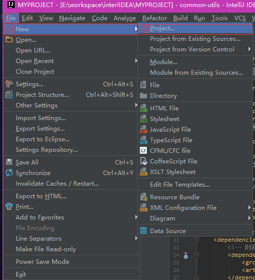The width and height of the screenshot is (255, 280).
Task: Expand the Add to Favorites submenu arrow
Action: 136,217
